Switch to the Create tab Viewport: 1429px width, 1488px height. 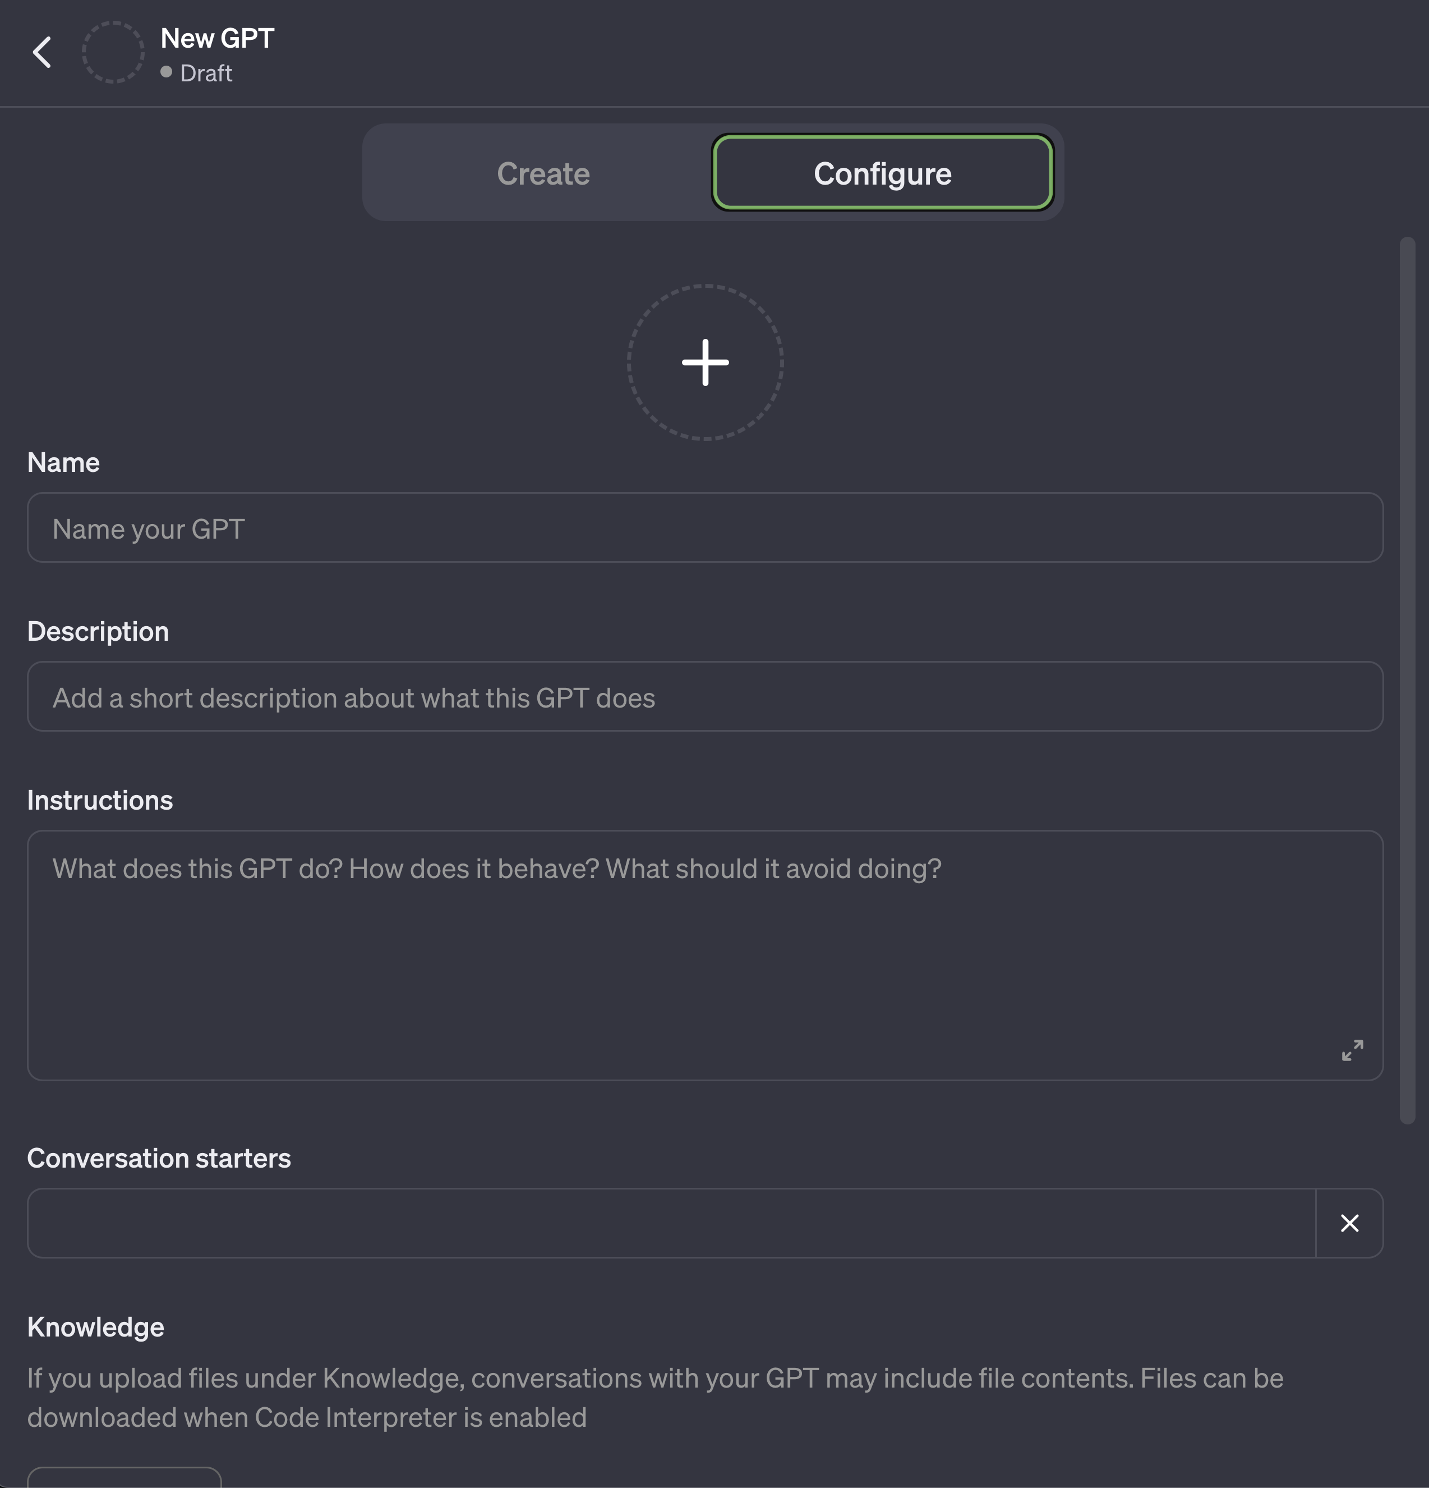(543, 173)
